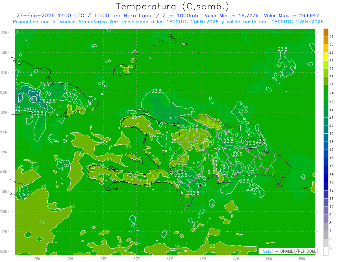Pick the yellow swatch between 28 and 29

tap(326, 57)
